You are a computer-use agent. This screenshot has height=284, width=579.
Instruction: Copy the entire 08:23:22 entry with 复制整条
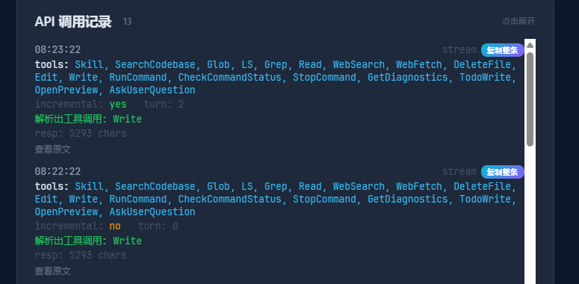pos(502,50)
